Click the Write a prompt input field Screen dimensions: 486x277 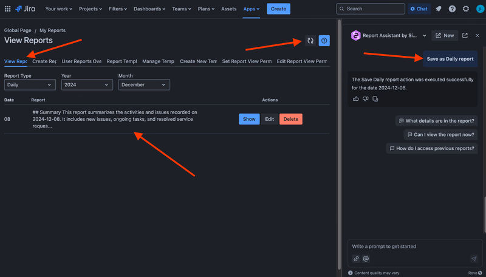pos(415,247)
